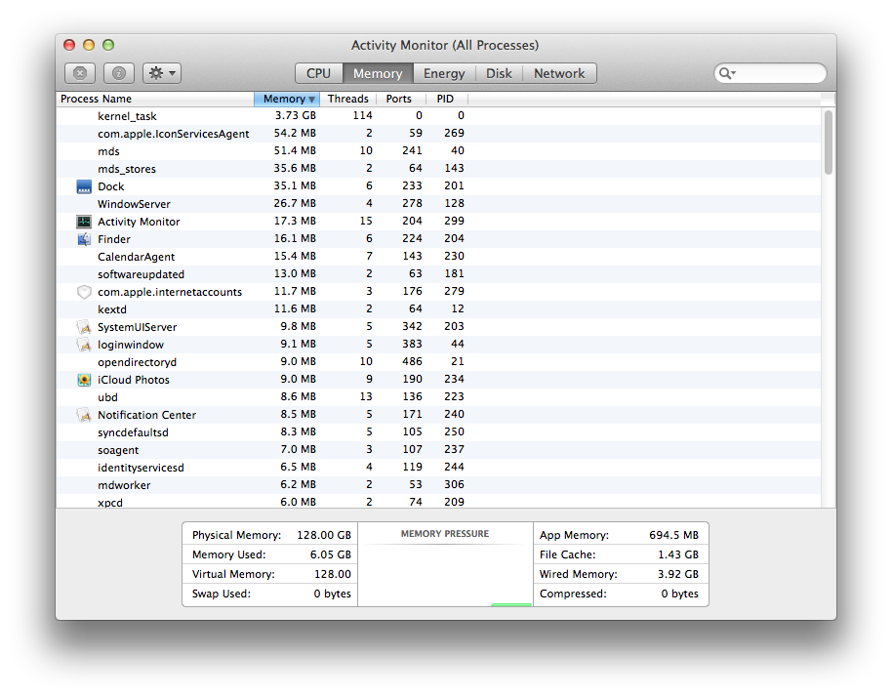Viewport: 892px width, 697px height.
Task: Sort by the Ports column
Action: [x=401, y=99]
